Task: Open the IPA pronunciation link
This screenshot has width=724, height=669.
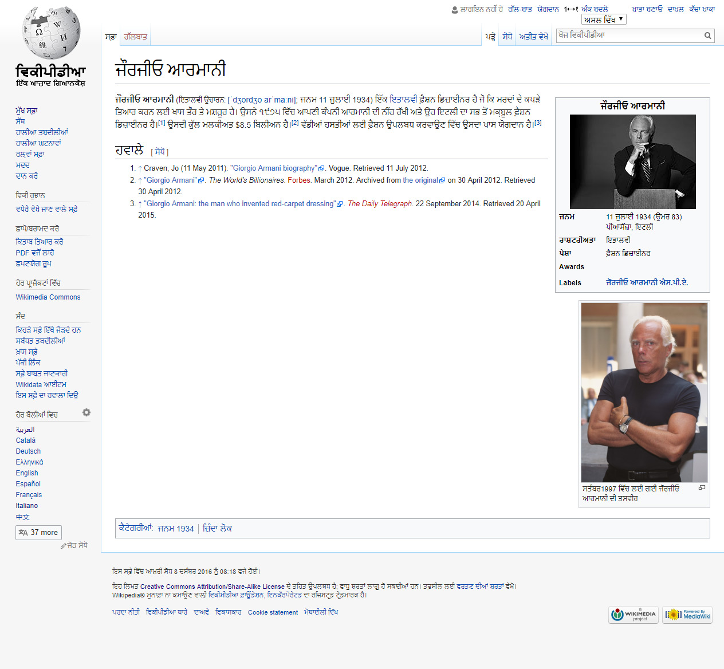Action: pyautogui.click(x=263, y=100)
